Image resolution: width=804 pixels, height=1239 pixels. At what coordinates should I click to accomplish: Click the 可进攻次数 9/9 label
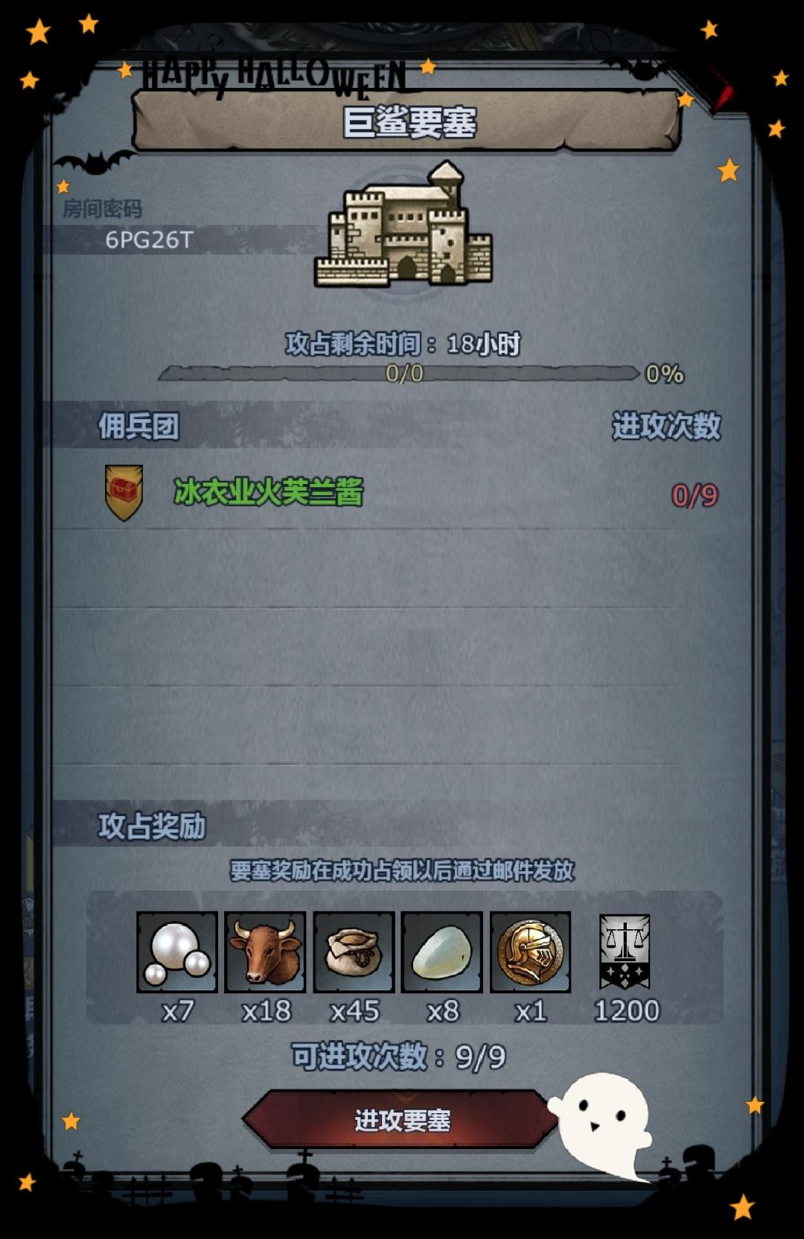coord(398,1057)
